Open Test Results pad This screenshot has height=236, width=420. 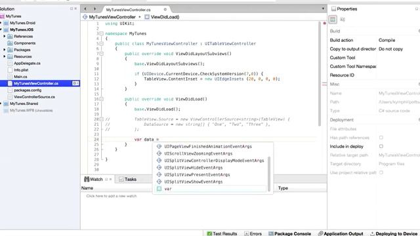coord(222,233)
